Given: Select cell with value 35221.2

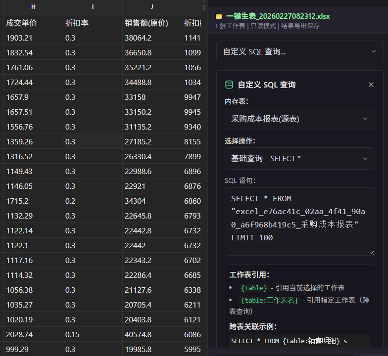Looking at the screenshot, I should pyautogui.click(x=152, y=67).
